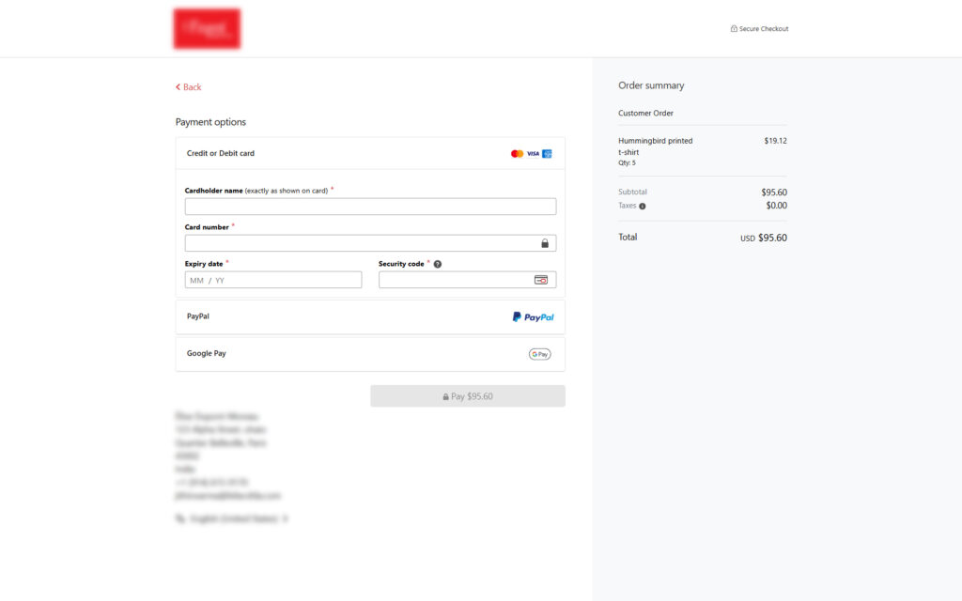Click the store logo in the header
The width and height of the screenshot is (962, 601).
207,28
